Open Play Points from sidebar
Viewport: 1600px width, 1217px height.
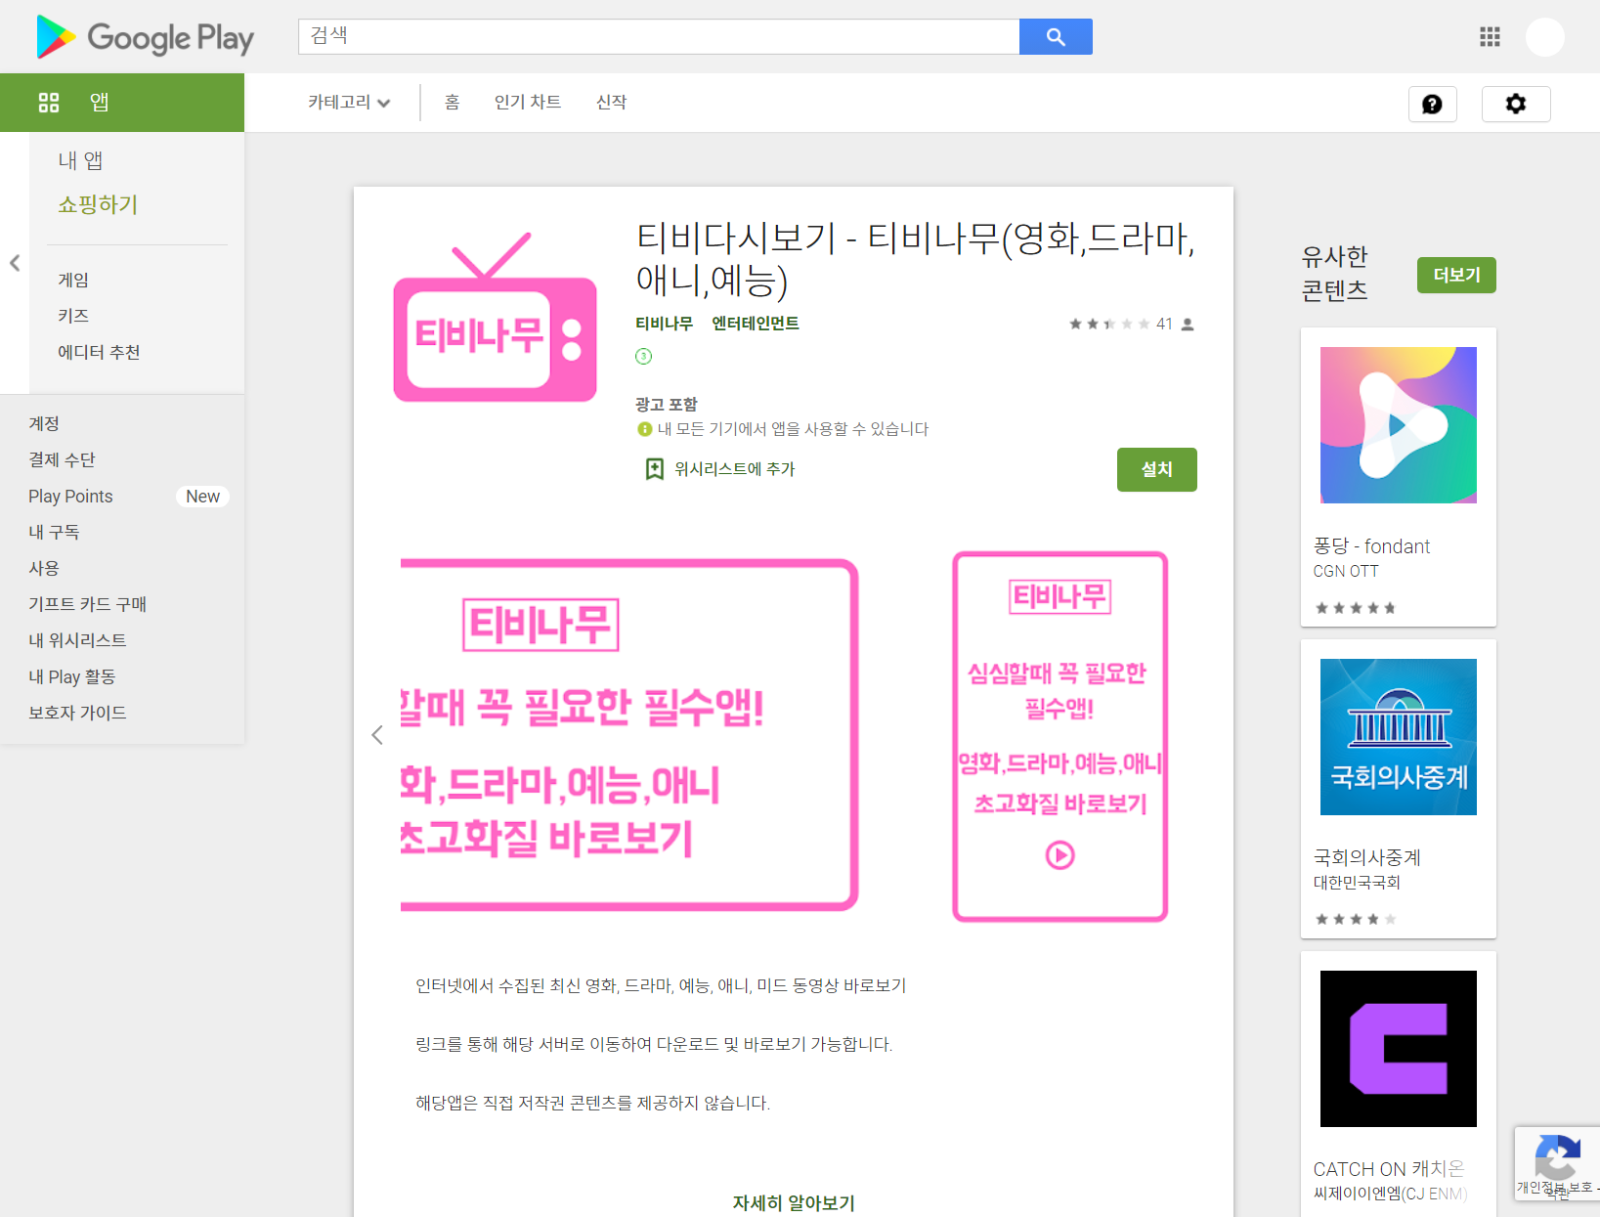click(70, 496)
